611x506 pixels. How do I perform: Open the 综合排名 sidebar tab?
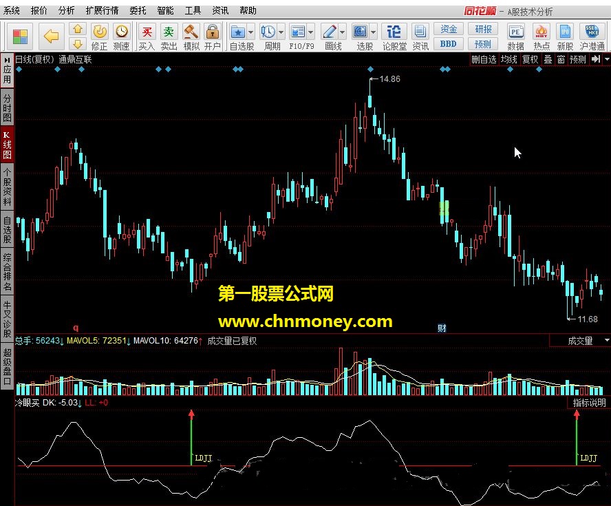[7, 272]
